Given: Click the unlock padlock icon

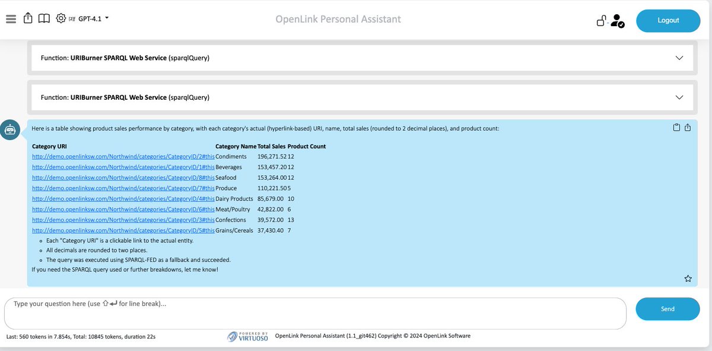Looking at the screenshot, I should (602, 21).
